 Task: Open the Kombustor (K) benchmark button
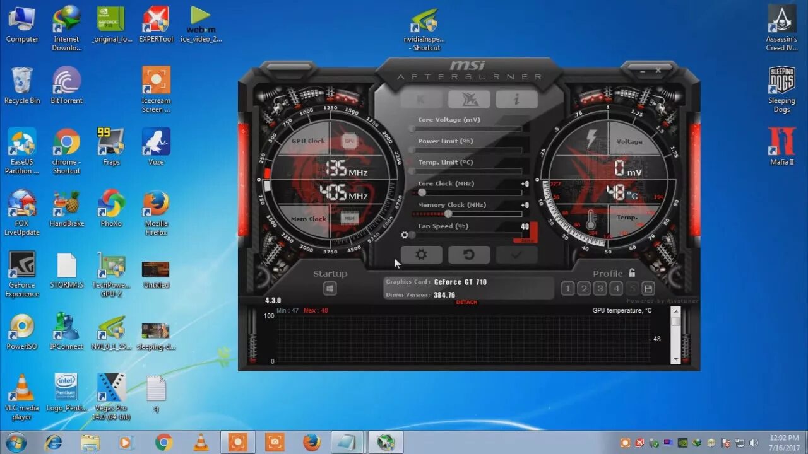pyautogui.click(x=421, y=99)
